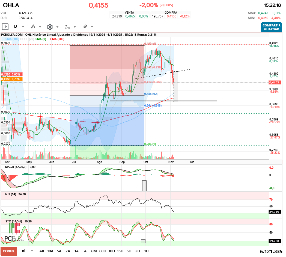Click the add indicator icon
Screen dimensions: 286x257
tap(67, 27)
